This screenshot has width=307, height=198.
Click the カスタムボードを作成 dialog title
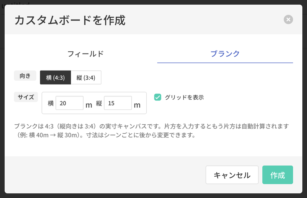coord(70,20)
